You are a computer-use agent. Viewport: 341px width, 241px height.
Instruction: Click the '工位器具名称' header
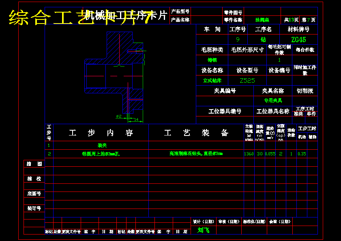(x=273, y=111)
